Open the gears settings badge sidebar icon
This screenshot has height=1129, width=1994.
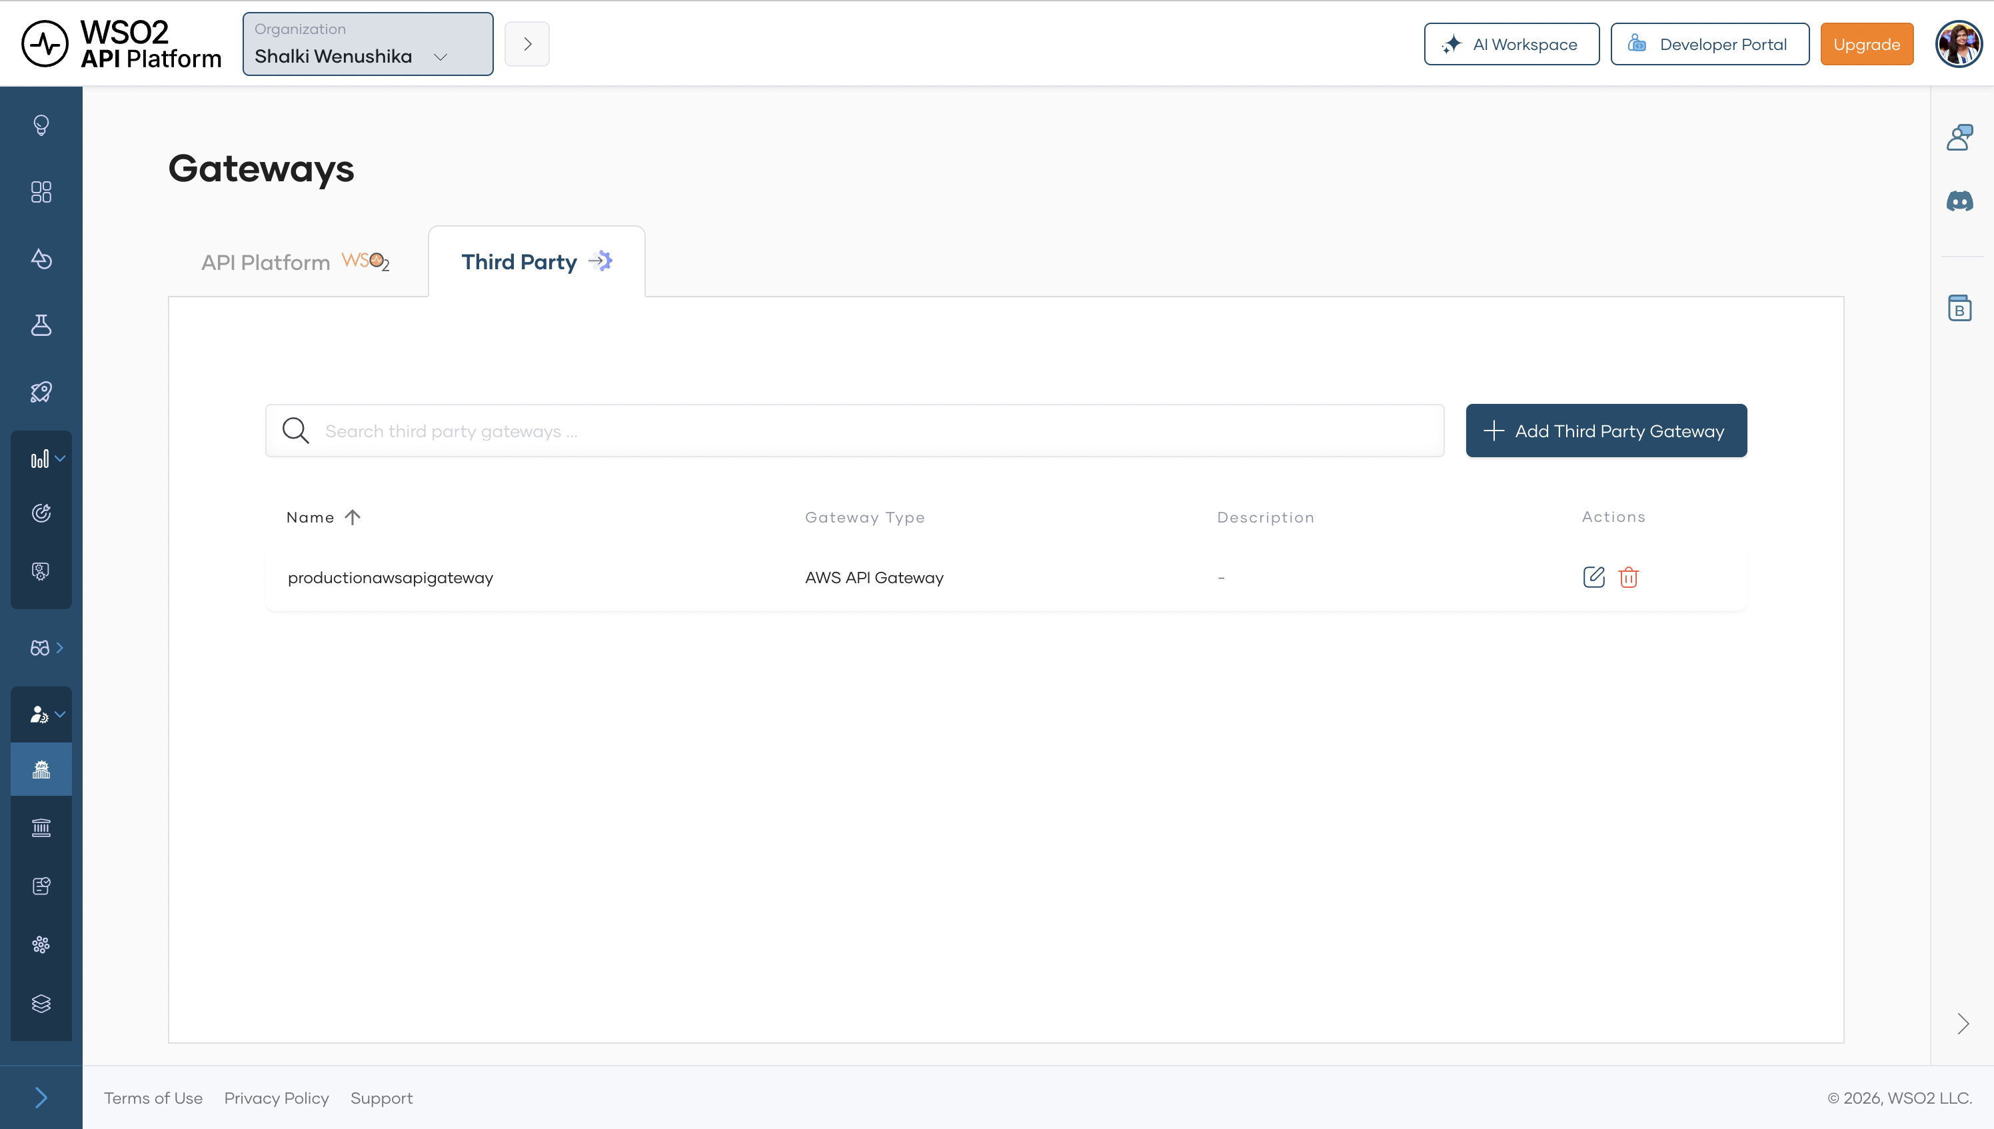click(x=41, y=571)
